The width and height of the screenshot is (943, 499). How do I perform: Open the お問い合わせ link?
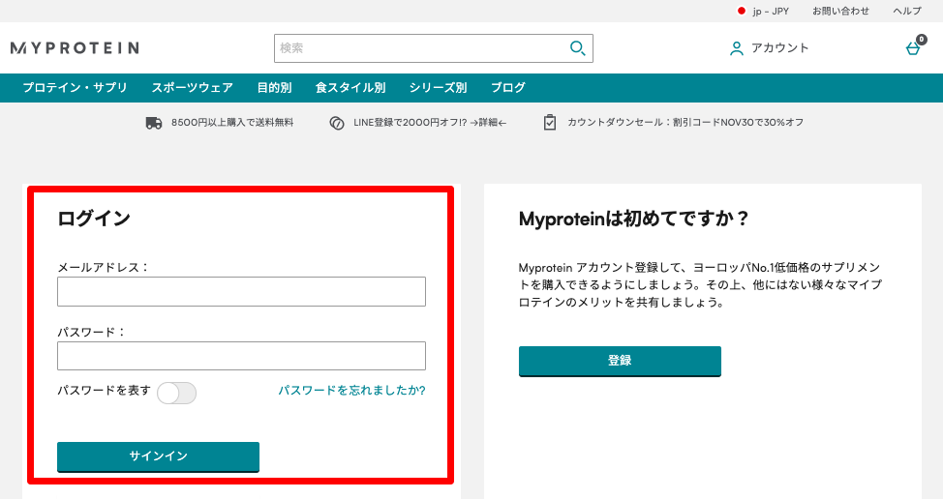pyautogui.click(x=840, y=11)
